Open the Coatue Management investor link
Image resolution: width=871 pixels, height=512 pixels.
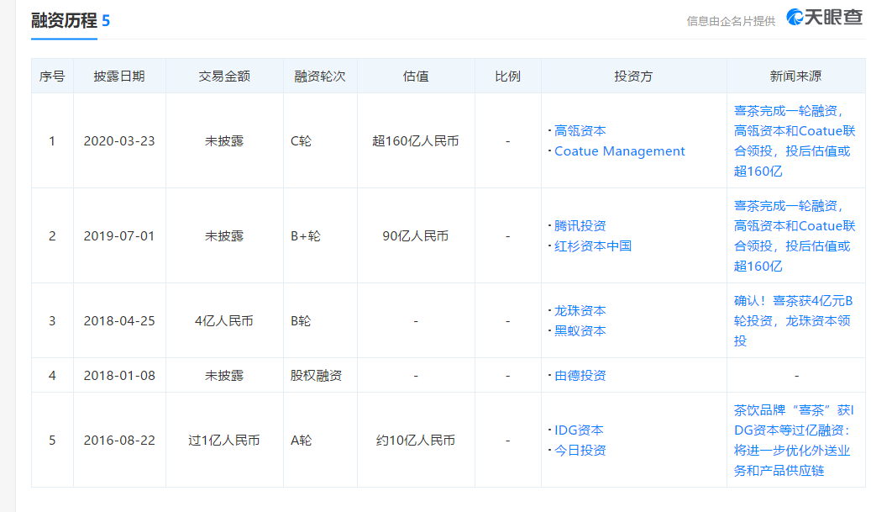pyautogui.click(x=619, y=151)
